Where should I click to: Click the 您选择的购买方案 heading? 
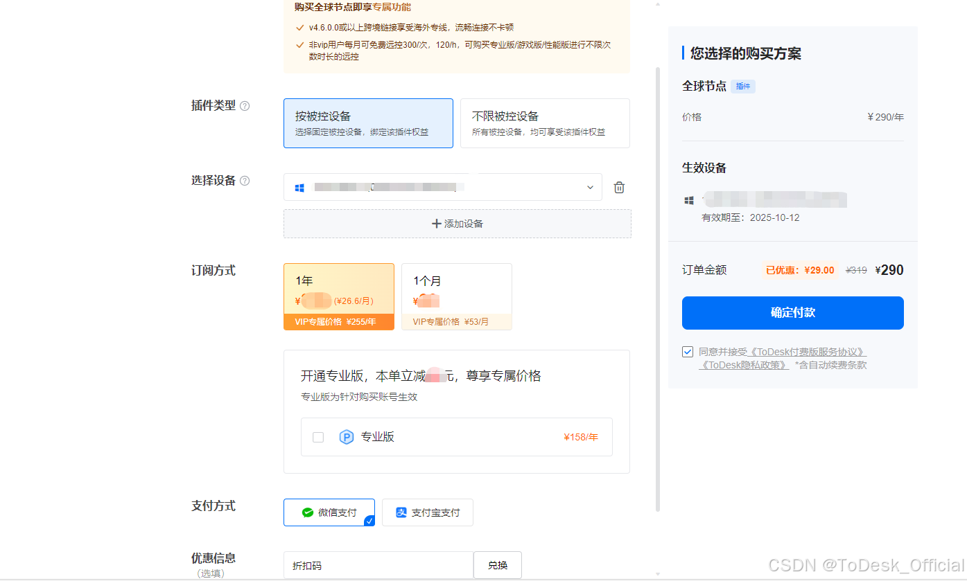[x=747, y=54]
